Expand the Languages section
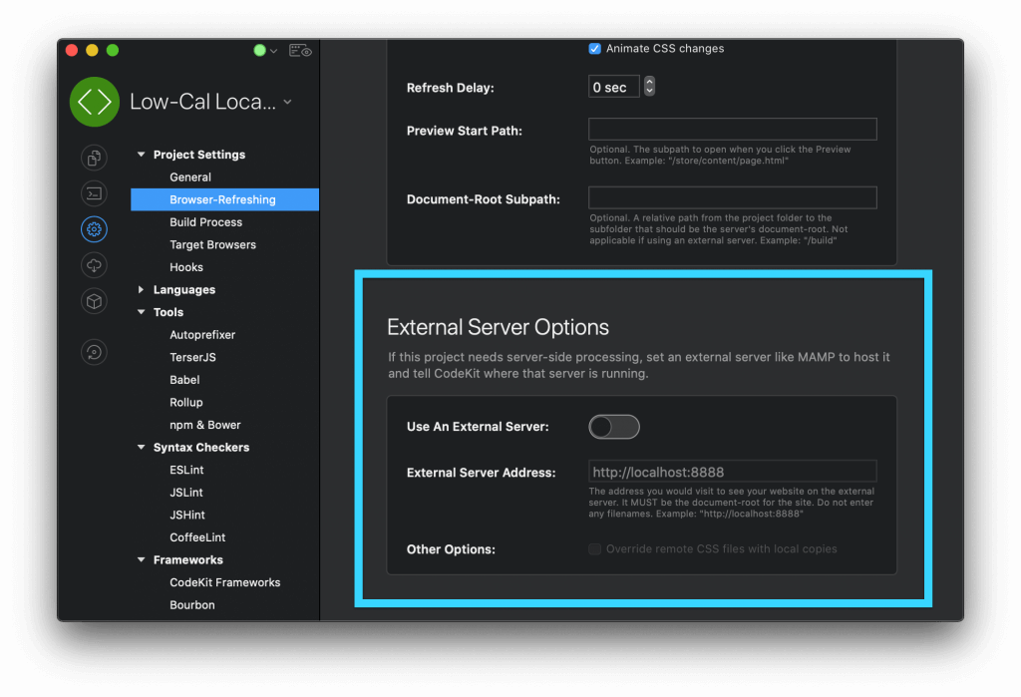The width and height of the screenshot is (1021, 697). [142, 290]
